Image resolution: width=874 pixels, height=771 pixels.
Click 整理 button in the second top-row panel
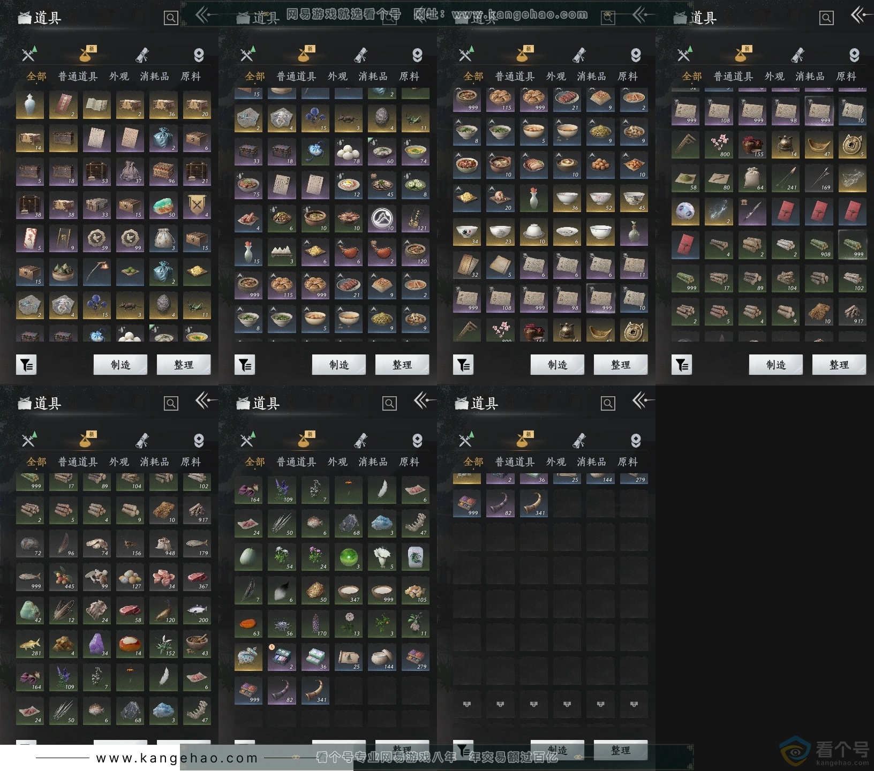(x=402, y=365)
